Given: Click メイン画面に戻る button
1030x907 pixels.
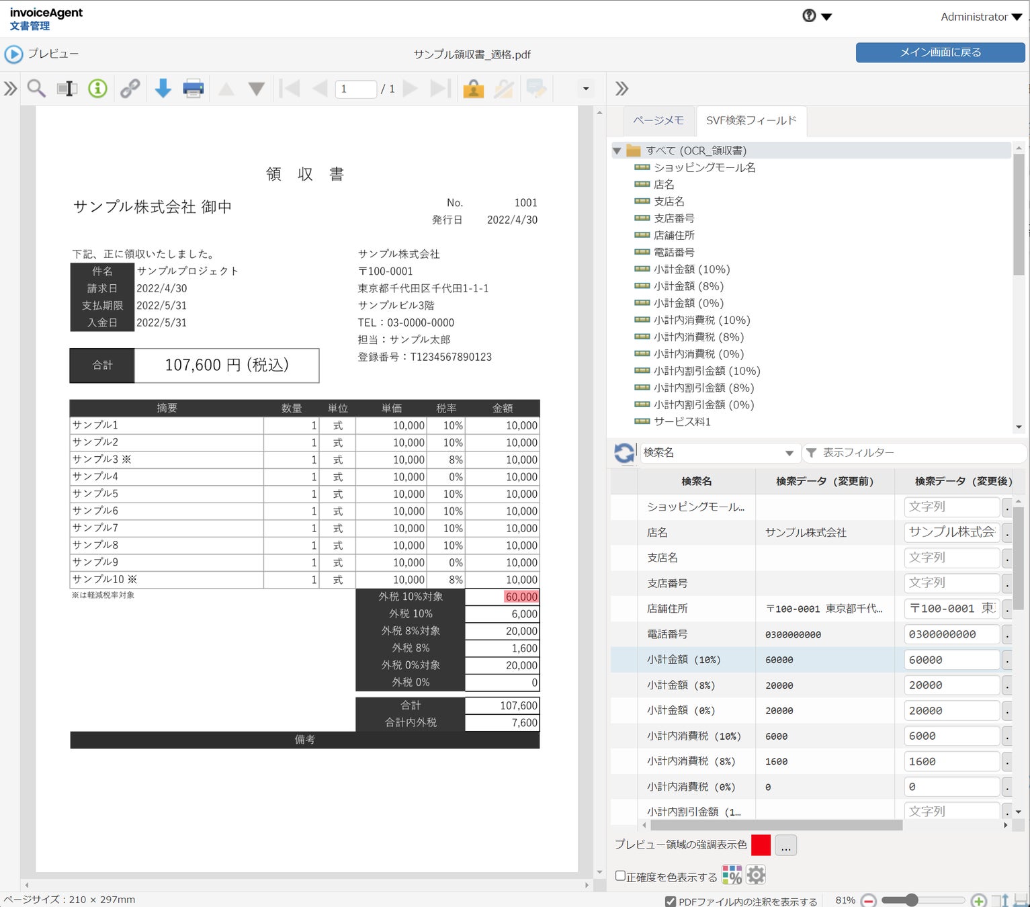Looking at the screenshot, I should pyautogui.click(x=940, y=52).
